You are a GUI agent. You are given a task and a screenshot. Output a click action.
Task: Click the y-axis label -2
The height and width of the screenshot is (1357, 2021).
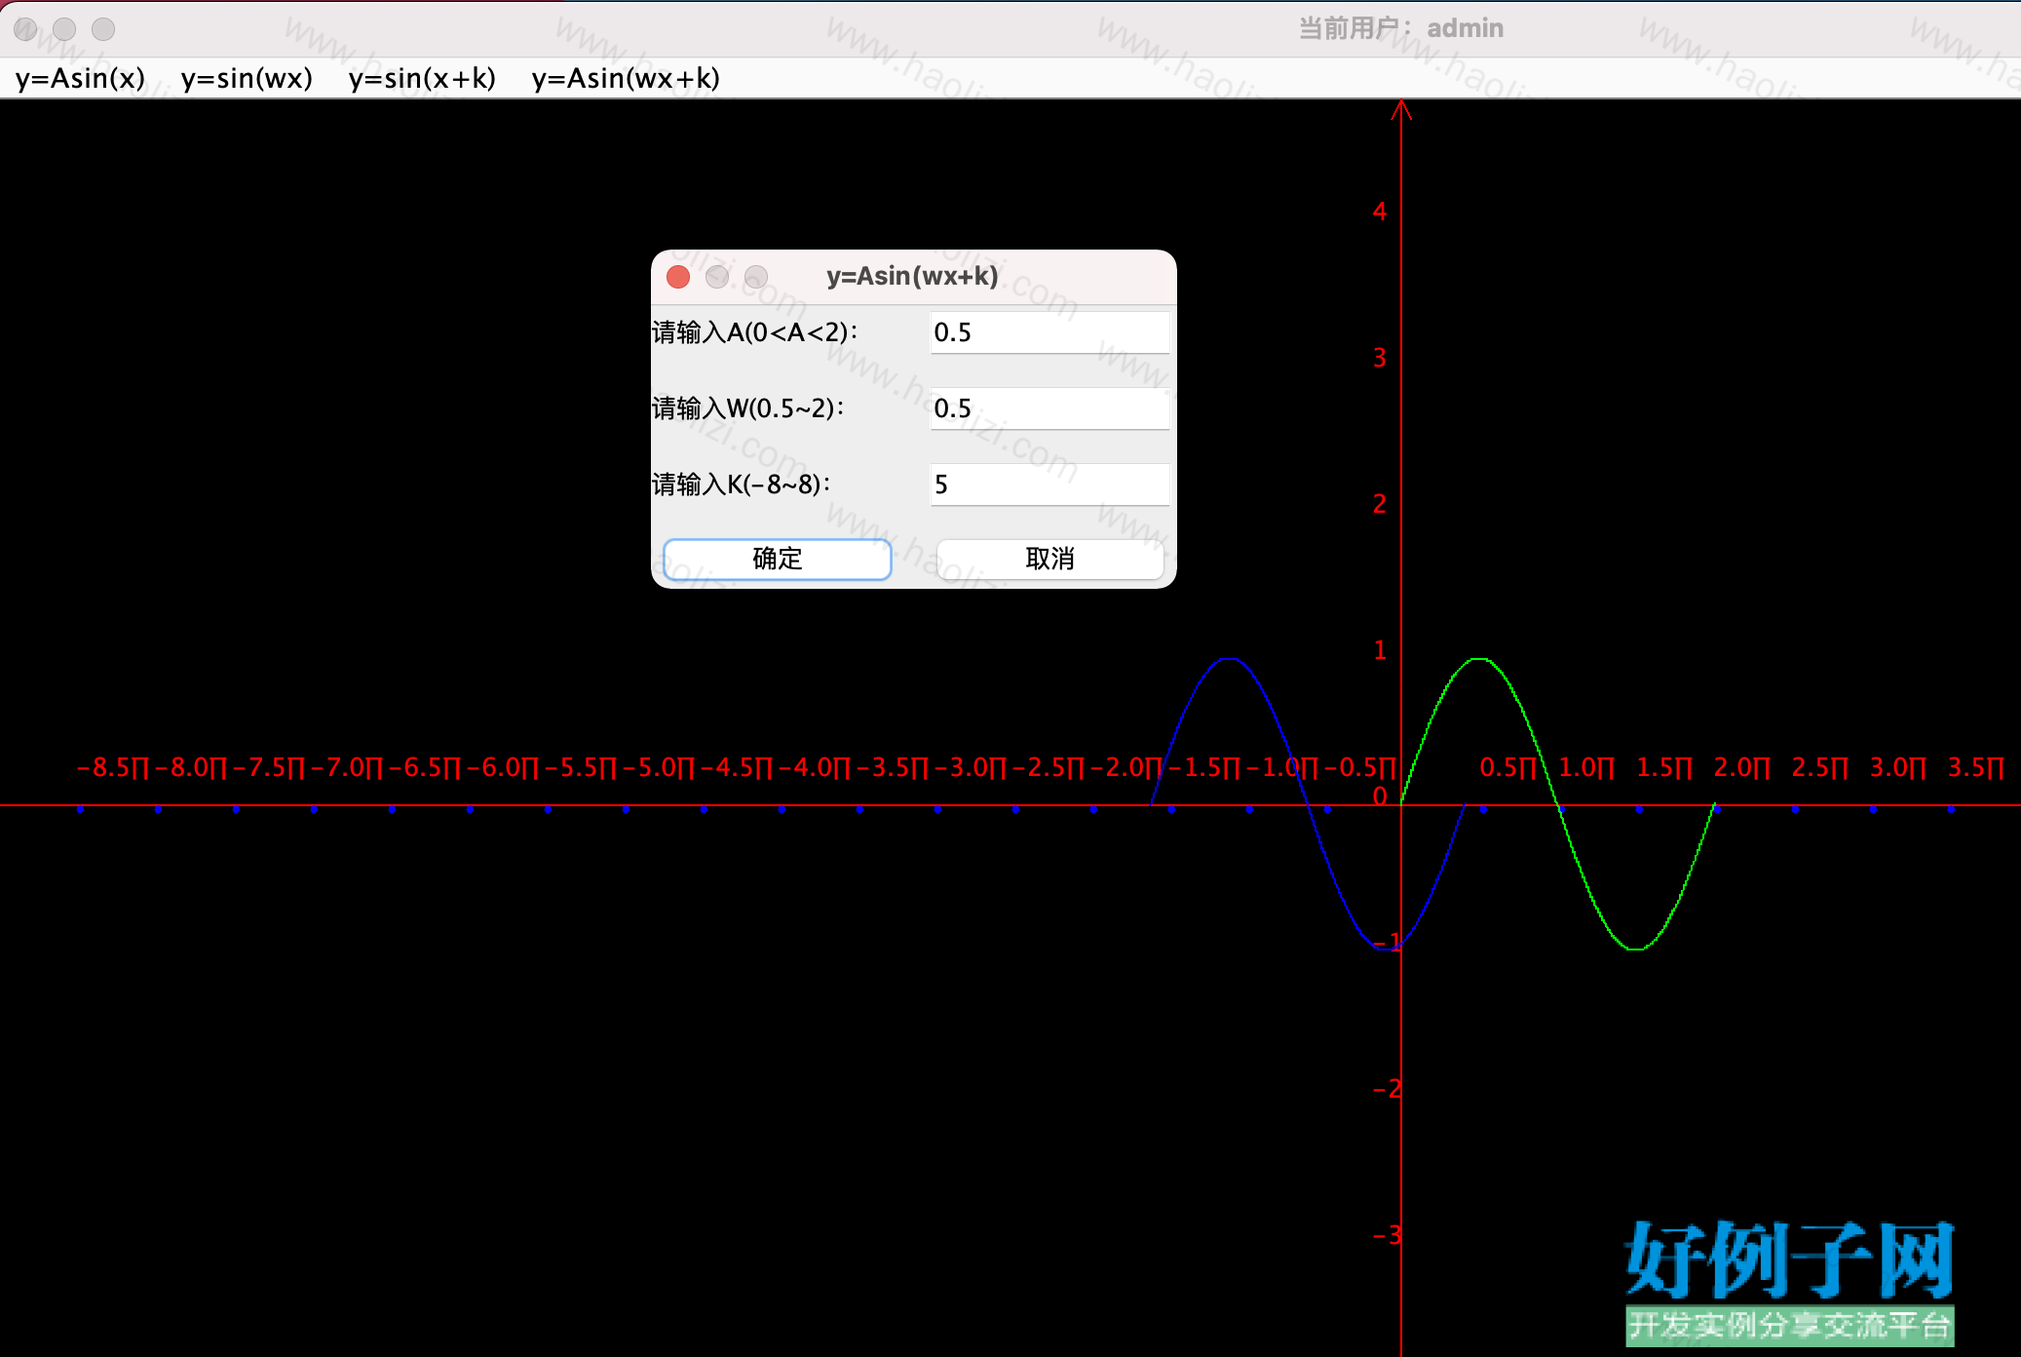coord(1388,1089)
